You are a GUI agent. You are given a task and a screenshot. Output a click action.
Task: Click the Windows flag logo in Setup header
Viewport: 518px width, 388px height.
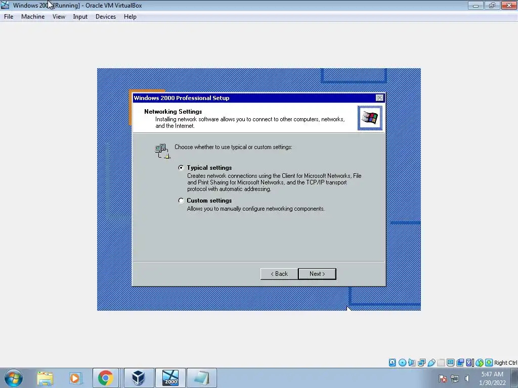point(370,118)
